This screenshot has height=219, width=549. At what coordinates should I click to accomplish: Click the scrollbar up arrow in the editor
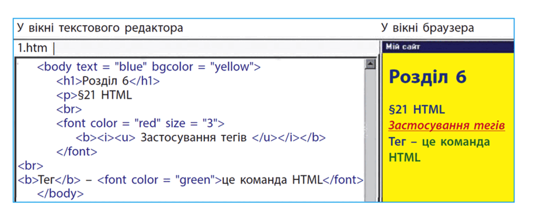(x=370, y=64)
